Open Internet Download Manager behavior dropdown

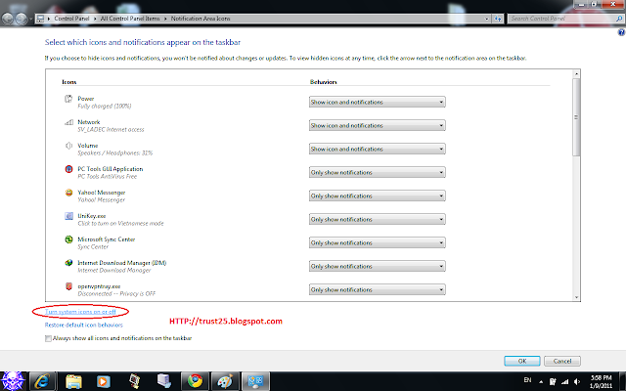[377, 266]
